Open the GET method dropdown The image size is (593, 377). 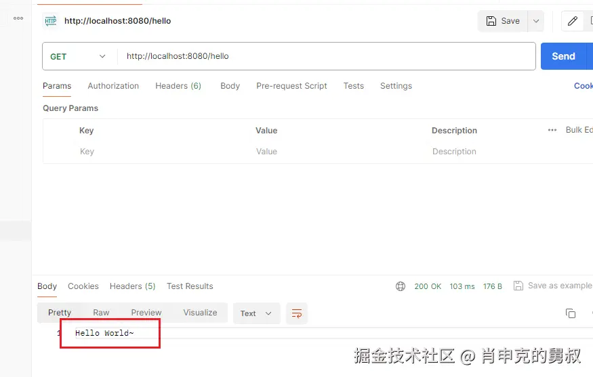coord(78,56)
